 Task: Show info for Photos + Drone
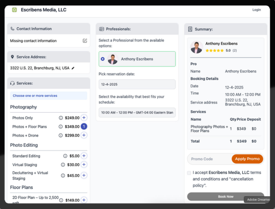coord(61,135)
